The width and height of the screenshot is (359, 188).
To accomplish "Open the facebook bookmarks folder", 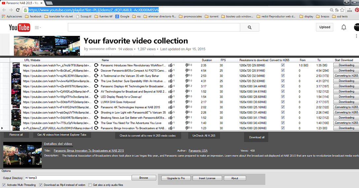I will coord(33,16).
